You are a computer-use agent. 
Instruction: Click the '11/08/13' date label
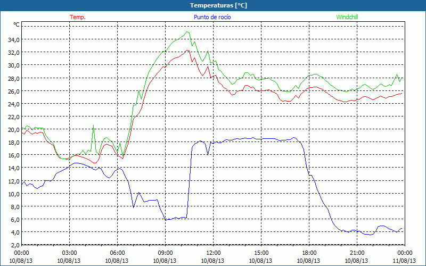coord(404,261)
